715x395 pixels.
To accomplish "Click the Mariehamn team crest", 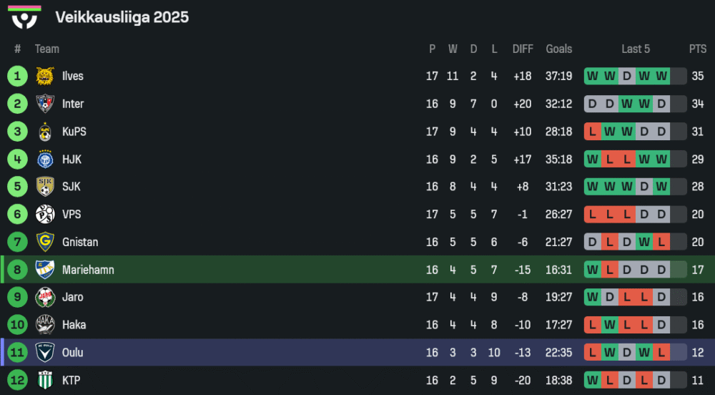I will coord(45,270).
